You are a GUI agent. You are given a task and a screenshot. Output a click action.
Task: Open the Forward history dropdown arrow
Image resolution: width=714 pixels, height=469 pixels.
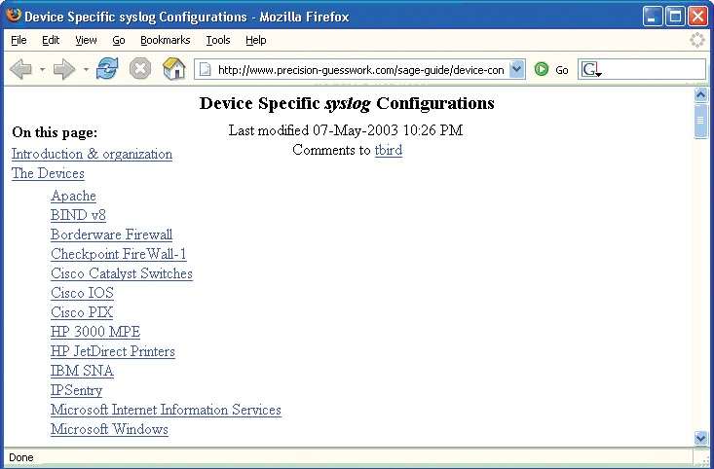(x=86, y=70)
